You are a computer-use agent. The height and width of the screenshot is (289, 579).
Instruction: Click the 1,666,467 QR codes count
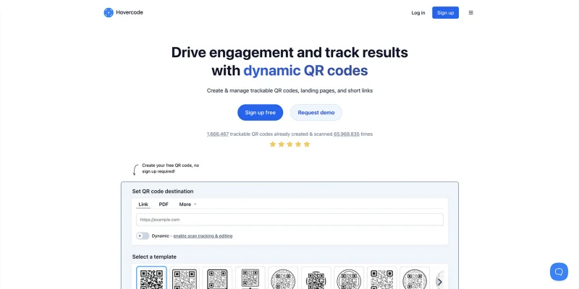pyautogui.click(x=217, y=134)
